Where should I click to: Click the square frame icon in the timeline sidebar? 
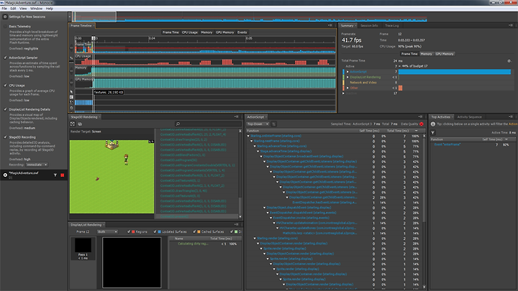coord(71,97)
